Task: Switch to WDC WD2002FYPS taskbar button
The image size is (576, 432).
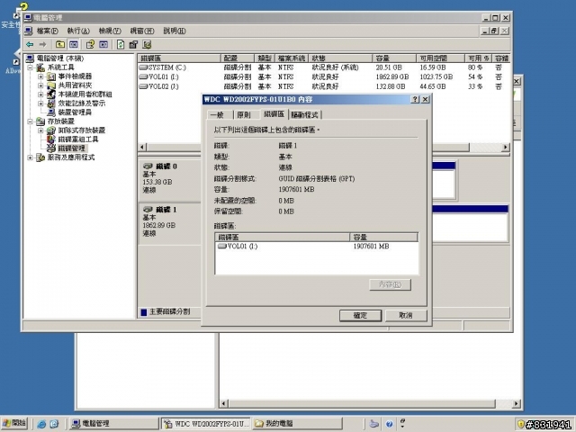Action: (206, 424)
